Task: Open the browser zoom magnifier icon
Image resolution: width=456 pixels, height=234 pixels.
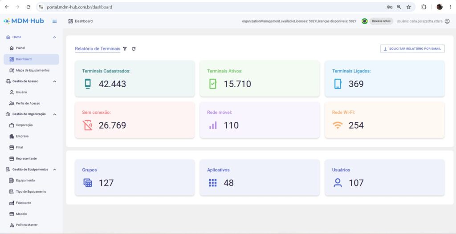Action: 399,7
